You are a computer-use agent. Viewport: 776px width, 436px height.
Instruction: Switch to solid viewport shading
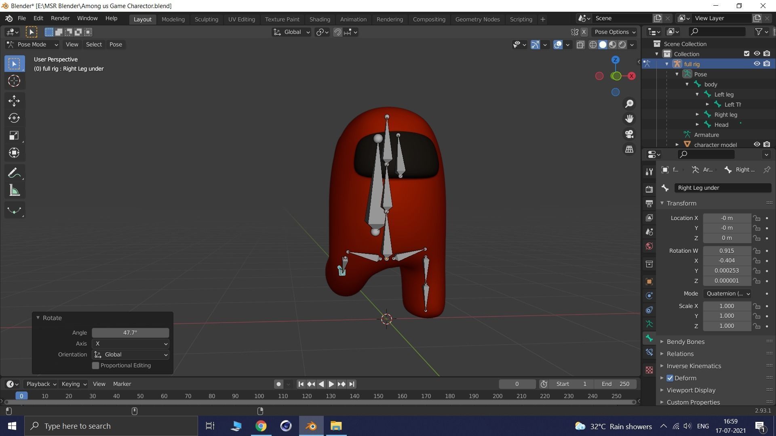pos(603,45)
